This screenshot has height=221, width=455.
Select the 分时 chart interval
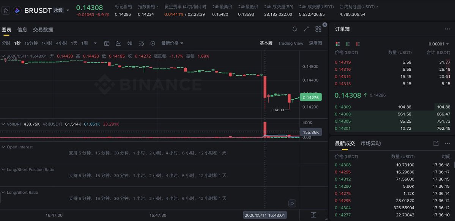pyautogui.click(x=6, y=43)
